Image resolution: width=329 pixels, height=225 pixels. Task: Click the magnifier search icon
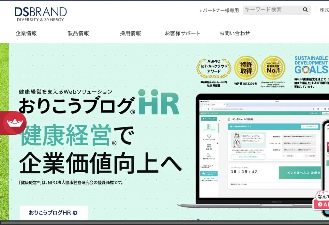[x=305, y=10]
